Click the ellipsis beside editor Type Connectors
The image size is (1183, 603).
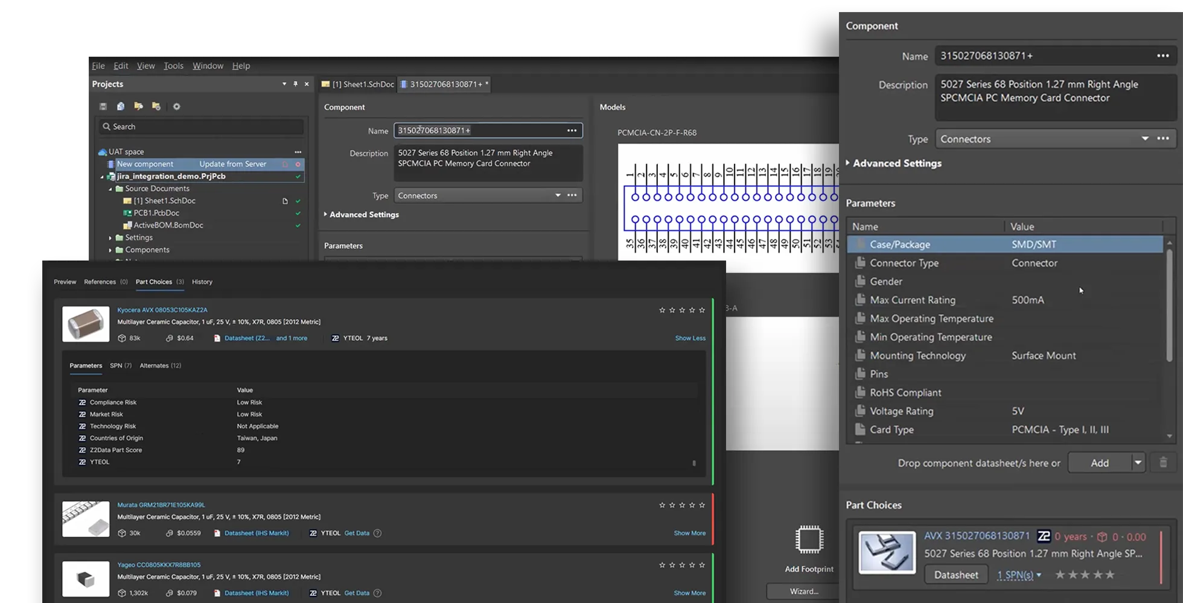[x=572, y=195]
